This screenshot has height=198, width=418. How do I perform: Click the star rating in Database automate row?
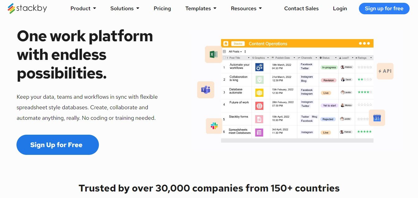[365, 92]
